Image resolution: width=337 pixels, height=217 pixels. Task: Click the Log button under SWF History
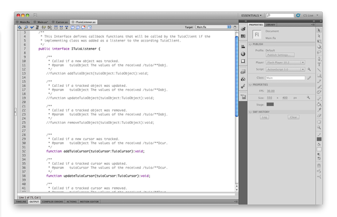click(265, 117)
